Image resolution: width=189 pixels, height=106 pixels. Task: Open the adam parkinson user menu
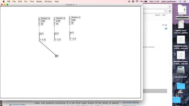[169, 1]
